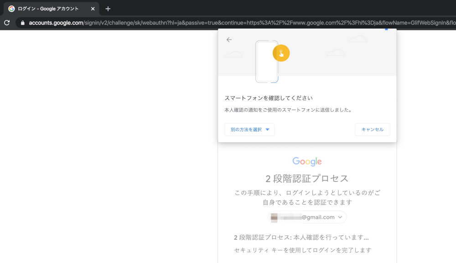Click the yellow tap gesture icon
456x263 pixels.
tap(281, 53)
